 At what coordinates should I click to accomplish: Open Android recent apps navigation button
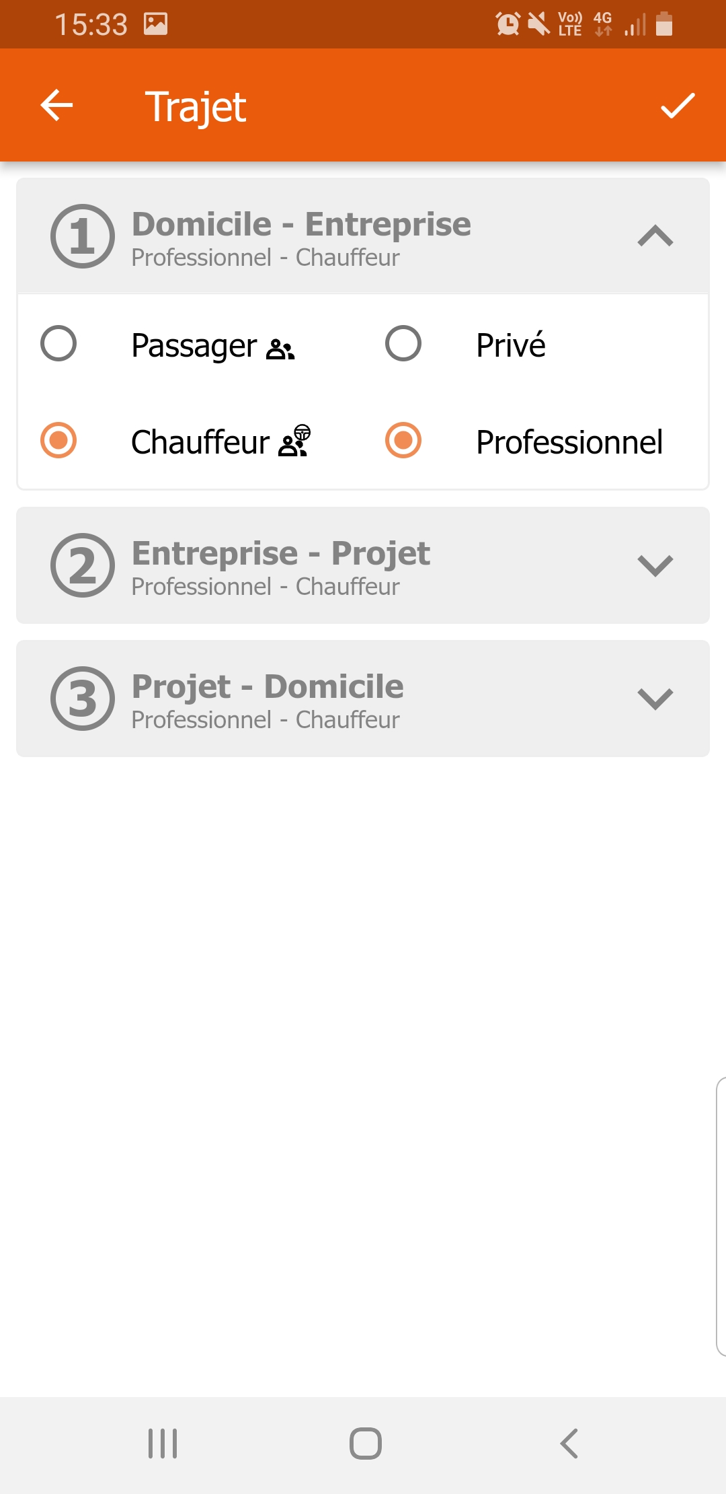point(163,1444)
